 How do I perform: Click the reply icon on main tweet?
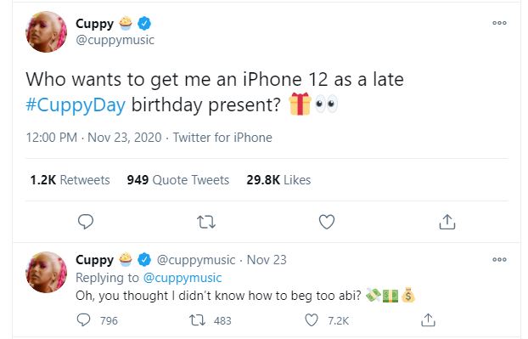click(86, 222)
